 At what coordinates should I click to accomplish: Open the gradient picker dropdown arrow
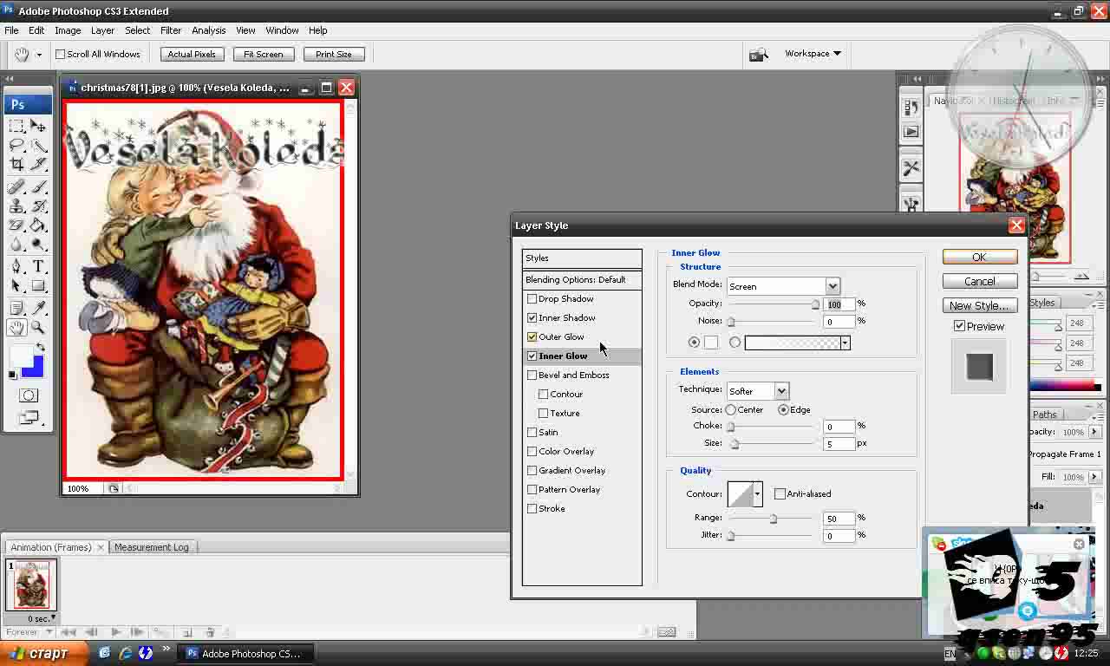pyautogui.click(x=845, y=343)
